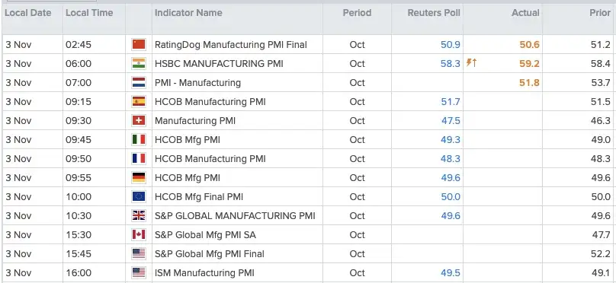The height and width of the screenshot is (283, 616).
Task: Open S&P GLOBAL MANUFACTURING PMI indicator
Action: [235, 216]
